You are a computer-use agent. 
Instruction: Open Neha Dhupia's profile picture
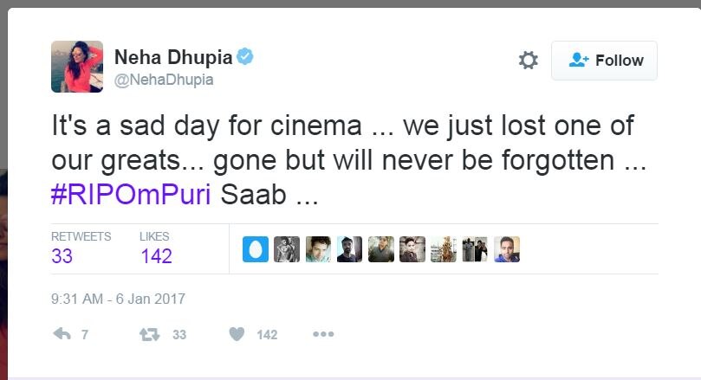click(77, 67)
